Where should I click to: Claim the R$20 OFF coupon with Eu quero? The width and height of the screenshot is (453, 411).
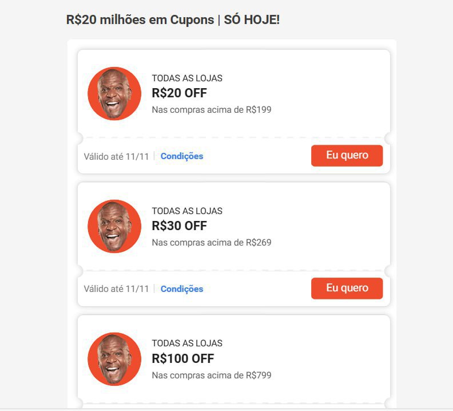click(347, 156)
